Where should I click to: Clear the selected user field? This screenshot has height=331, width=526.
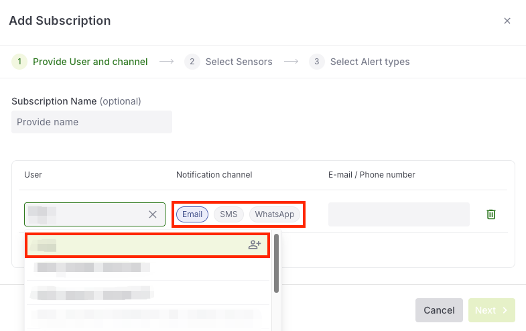pyautogui.click(x=153, y=214)
